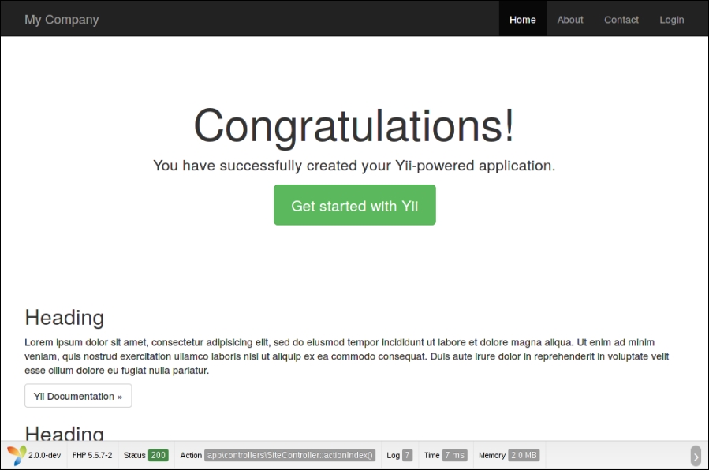
Task: Collapse the debug toolbar with arrow
Action: pyautogui.click(x=696, y=456)
